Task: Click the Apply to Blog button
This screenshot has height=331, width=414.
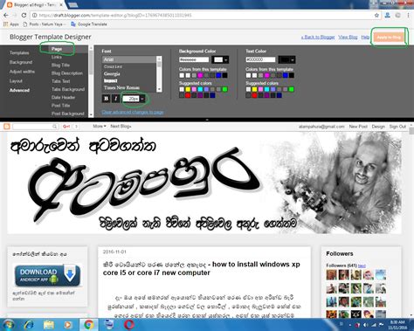Action: 389,38
